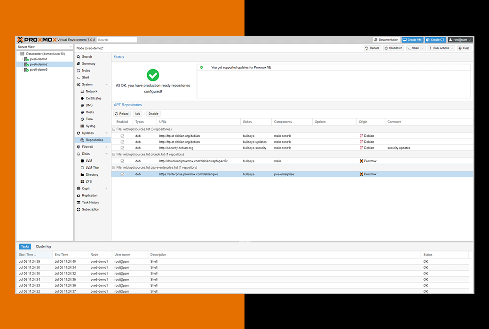
Task: Click the Subscription icon
Action: tap(78, 209)
